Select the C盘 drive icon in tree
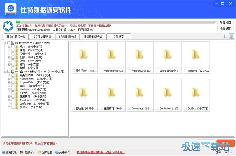 (13, 72)
